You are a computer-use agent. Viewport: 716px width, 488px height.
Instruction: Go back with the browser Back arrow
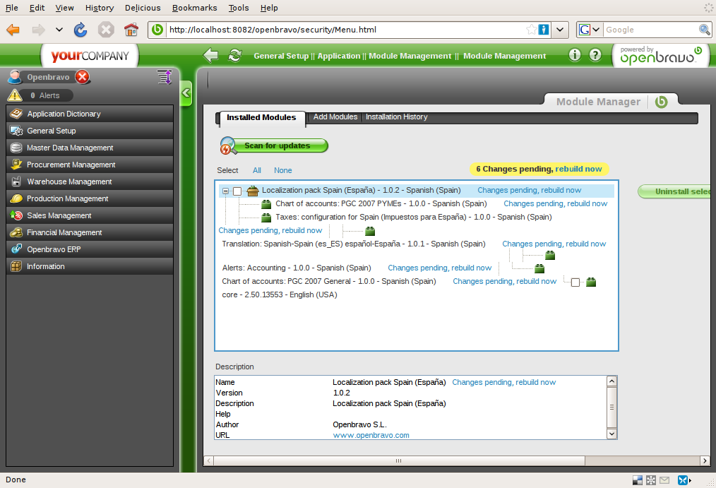click(13, 30)
